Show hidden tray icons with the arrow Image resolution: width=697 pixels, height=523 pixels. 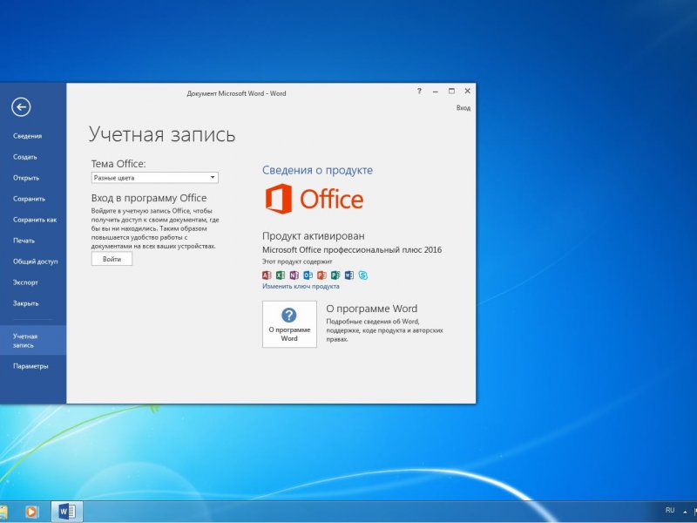click(685, 512)
